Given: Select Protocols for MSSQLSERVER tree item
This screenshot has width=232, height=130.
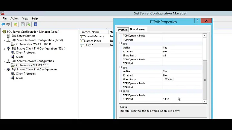Looking at the screenshot, I should 33,44.
